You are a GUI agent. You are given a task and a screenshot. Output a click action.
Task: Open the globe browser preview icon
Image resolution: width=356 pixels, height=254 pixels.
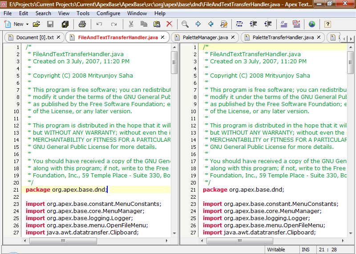pyautogui.click(x=312, y=24)
